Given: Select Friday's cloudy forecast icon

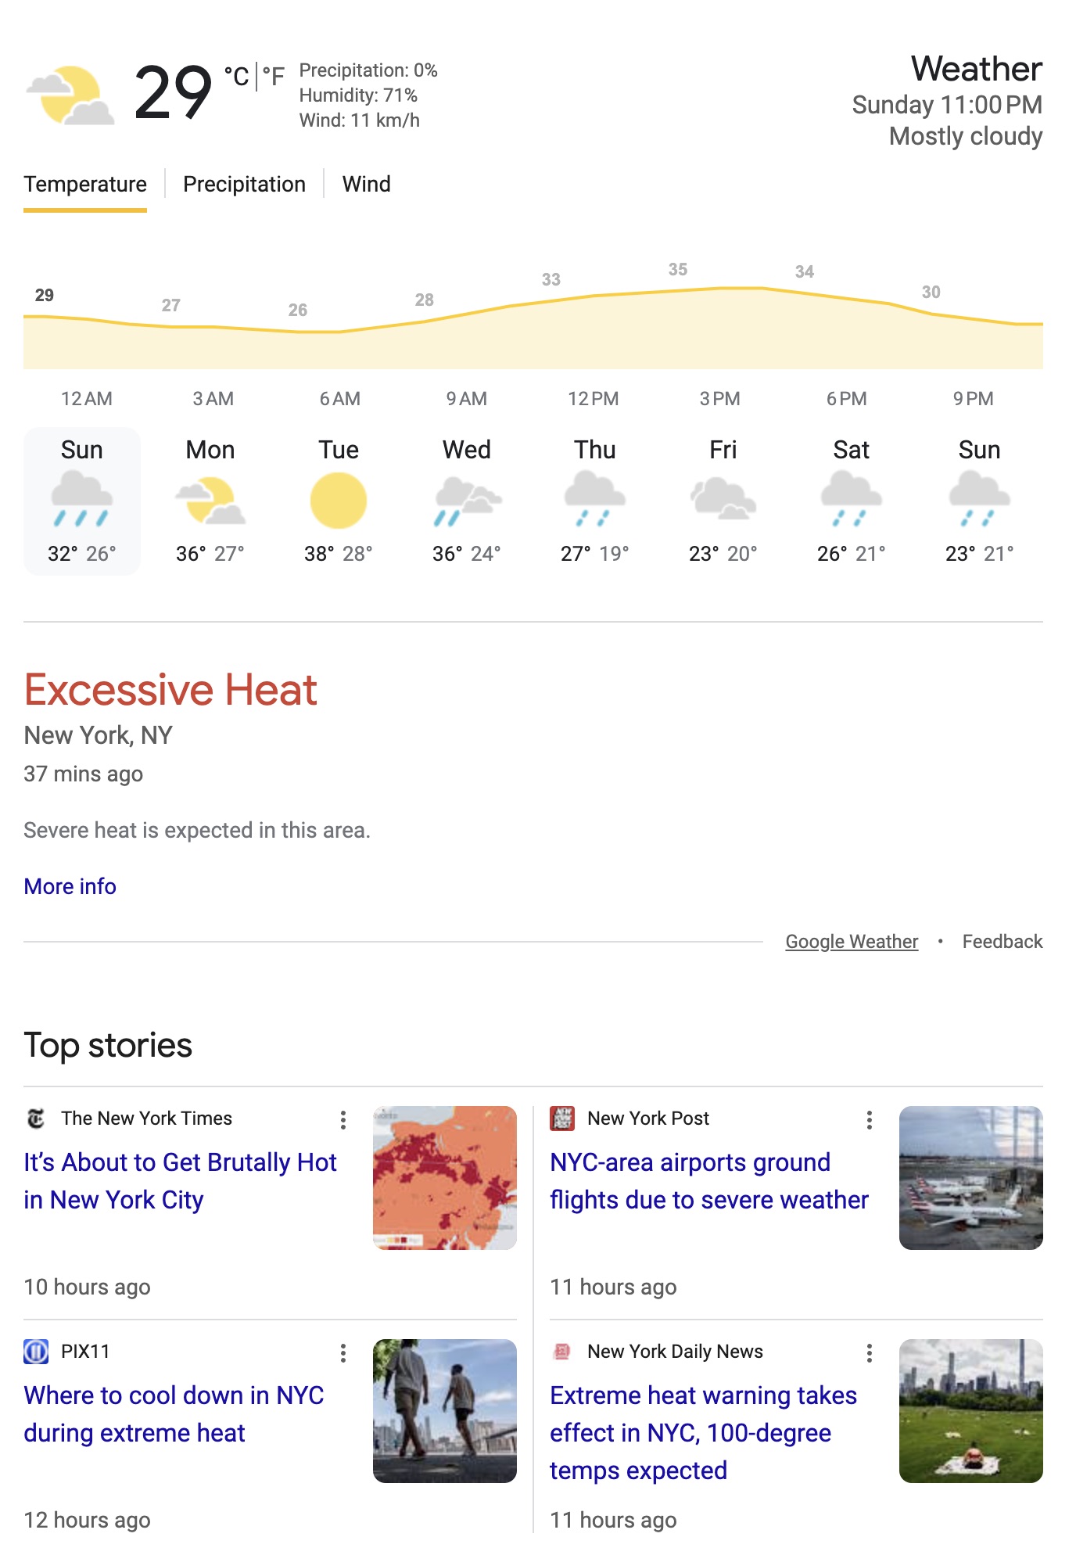Looking at the screenshot, I should click(723, 499).
